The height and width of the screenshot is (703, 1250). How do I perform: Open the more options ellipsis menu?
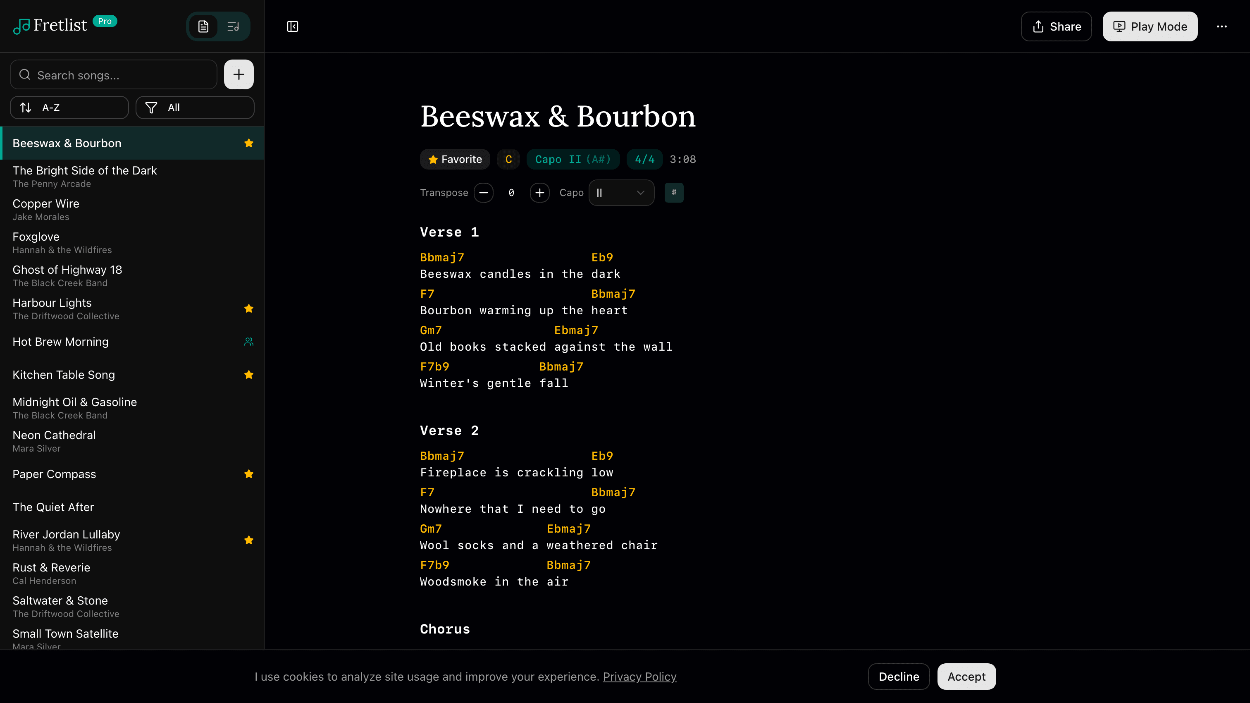point(1222,27)
